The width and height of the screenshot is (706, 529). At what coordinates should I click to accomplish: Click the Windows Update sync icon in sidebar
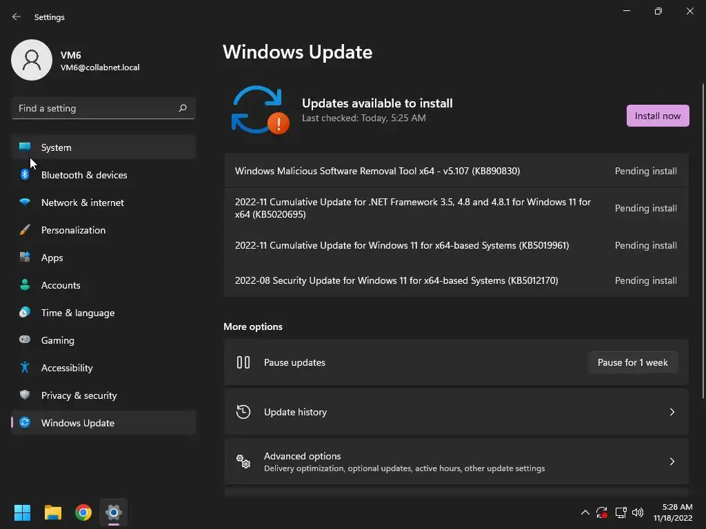tap(25, 422)
